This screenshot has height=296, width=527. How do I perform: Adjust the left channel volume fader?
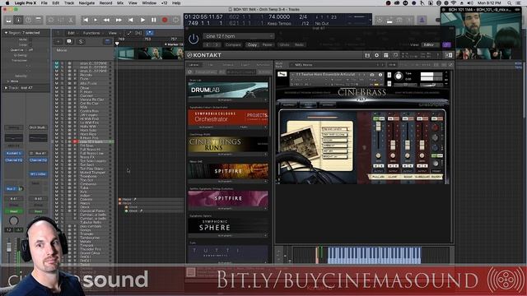[9, 247]
